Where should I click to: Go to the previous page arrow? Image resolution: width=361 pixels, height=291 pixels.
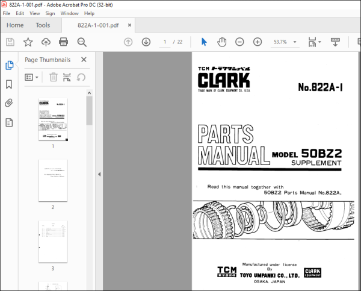[128, 42]
